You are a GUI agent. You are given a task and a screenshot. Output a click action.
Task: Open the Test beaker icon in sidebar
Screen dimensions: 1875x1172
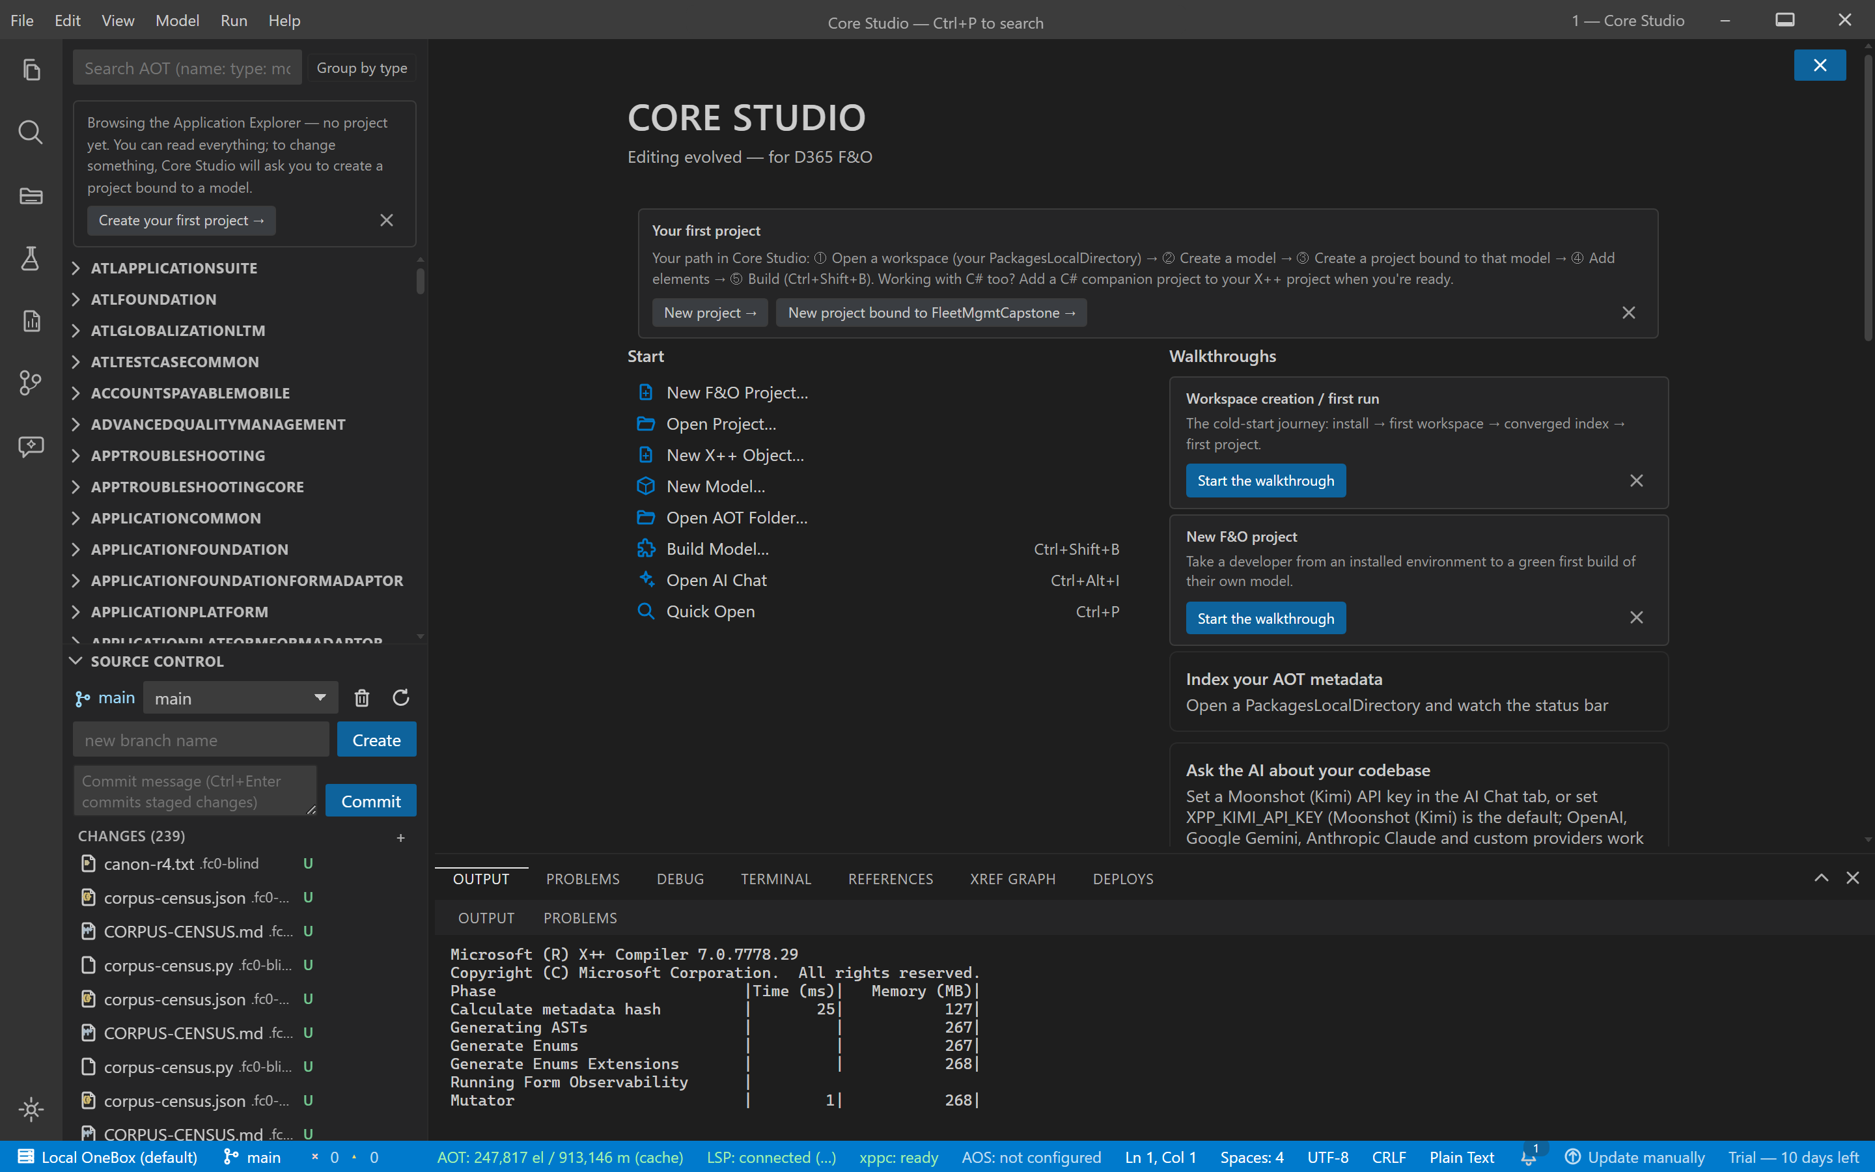pos(31,258)
